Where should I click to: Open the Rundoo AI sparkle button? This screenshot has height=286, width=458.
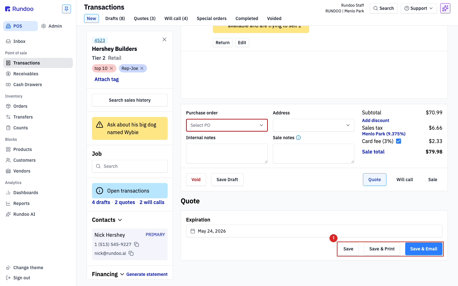click(x=445, y=8)
